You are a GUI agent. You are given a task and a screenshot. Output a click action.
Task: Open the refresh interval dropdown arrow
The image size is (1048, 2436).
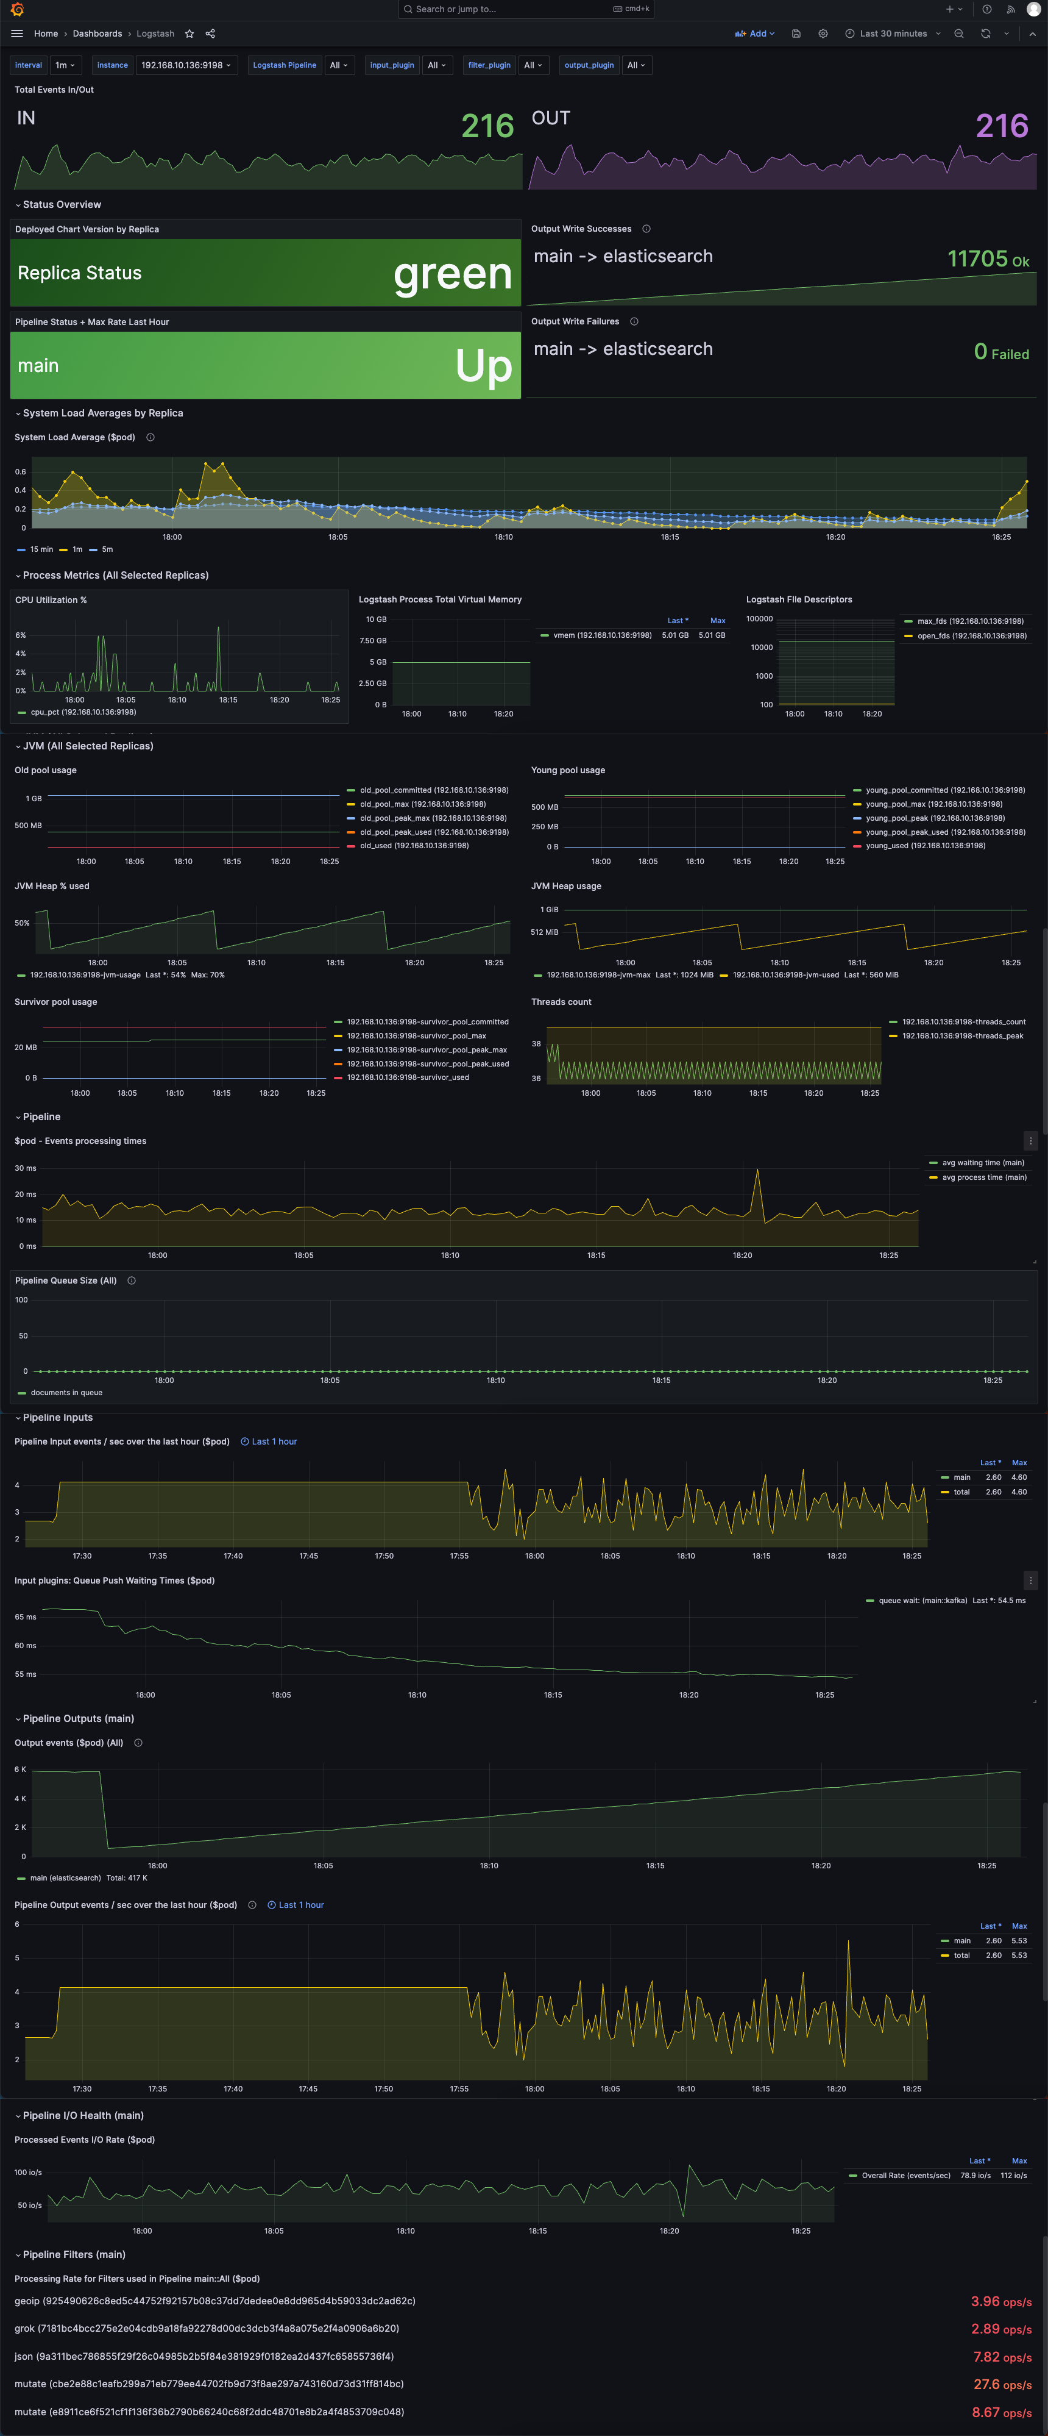[x=1007, y=33]
